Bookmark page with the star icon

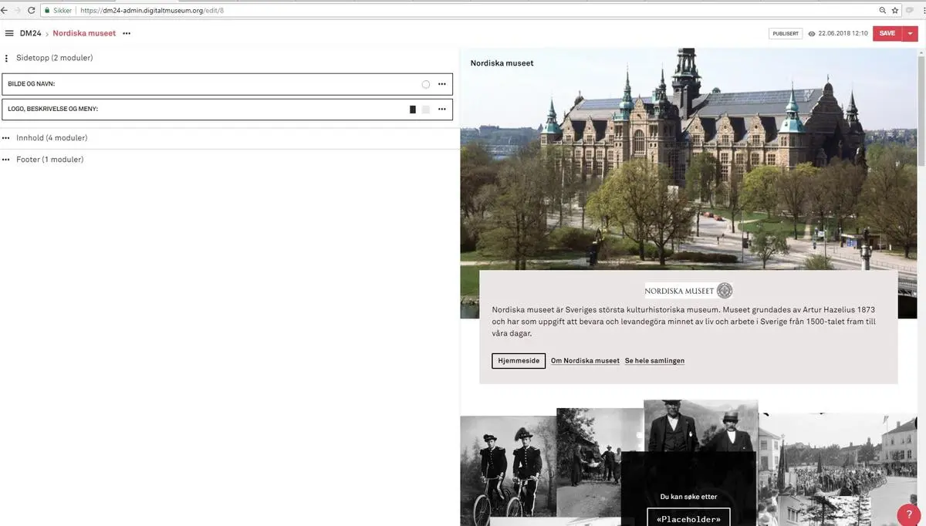[x=895, y=11]
